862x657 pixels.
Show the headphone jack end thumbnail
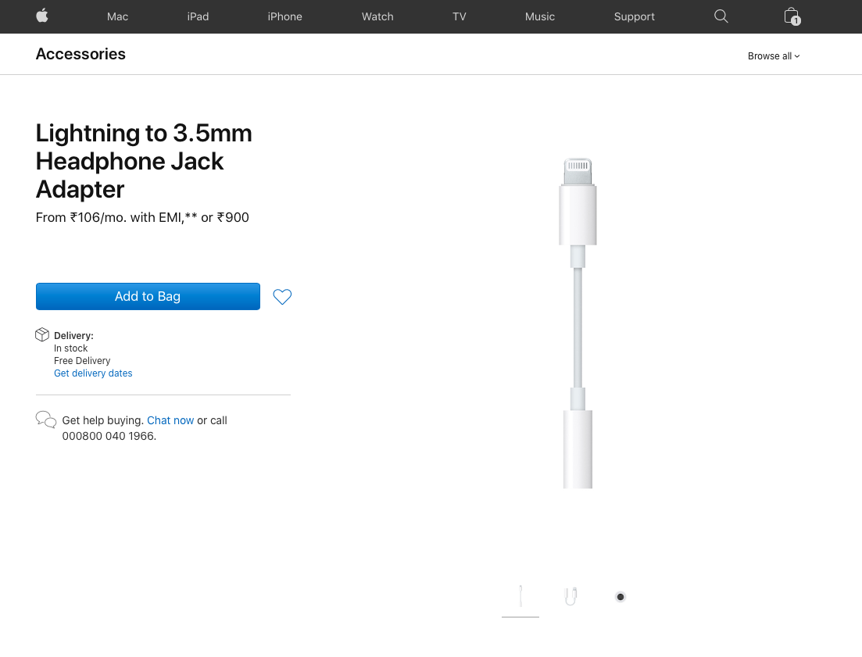[x=621, y=597]
